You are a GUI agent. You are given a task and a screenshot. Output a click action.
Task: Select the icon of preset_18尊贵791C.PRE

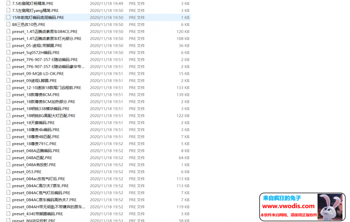[8, 144]
